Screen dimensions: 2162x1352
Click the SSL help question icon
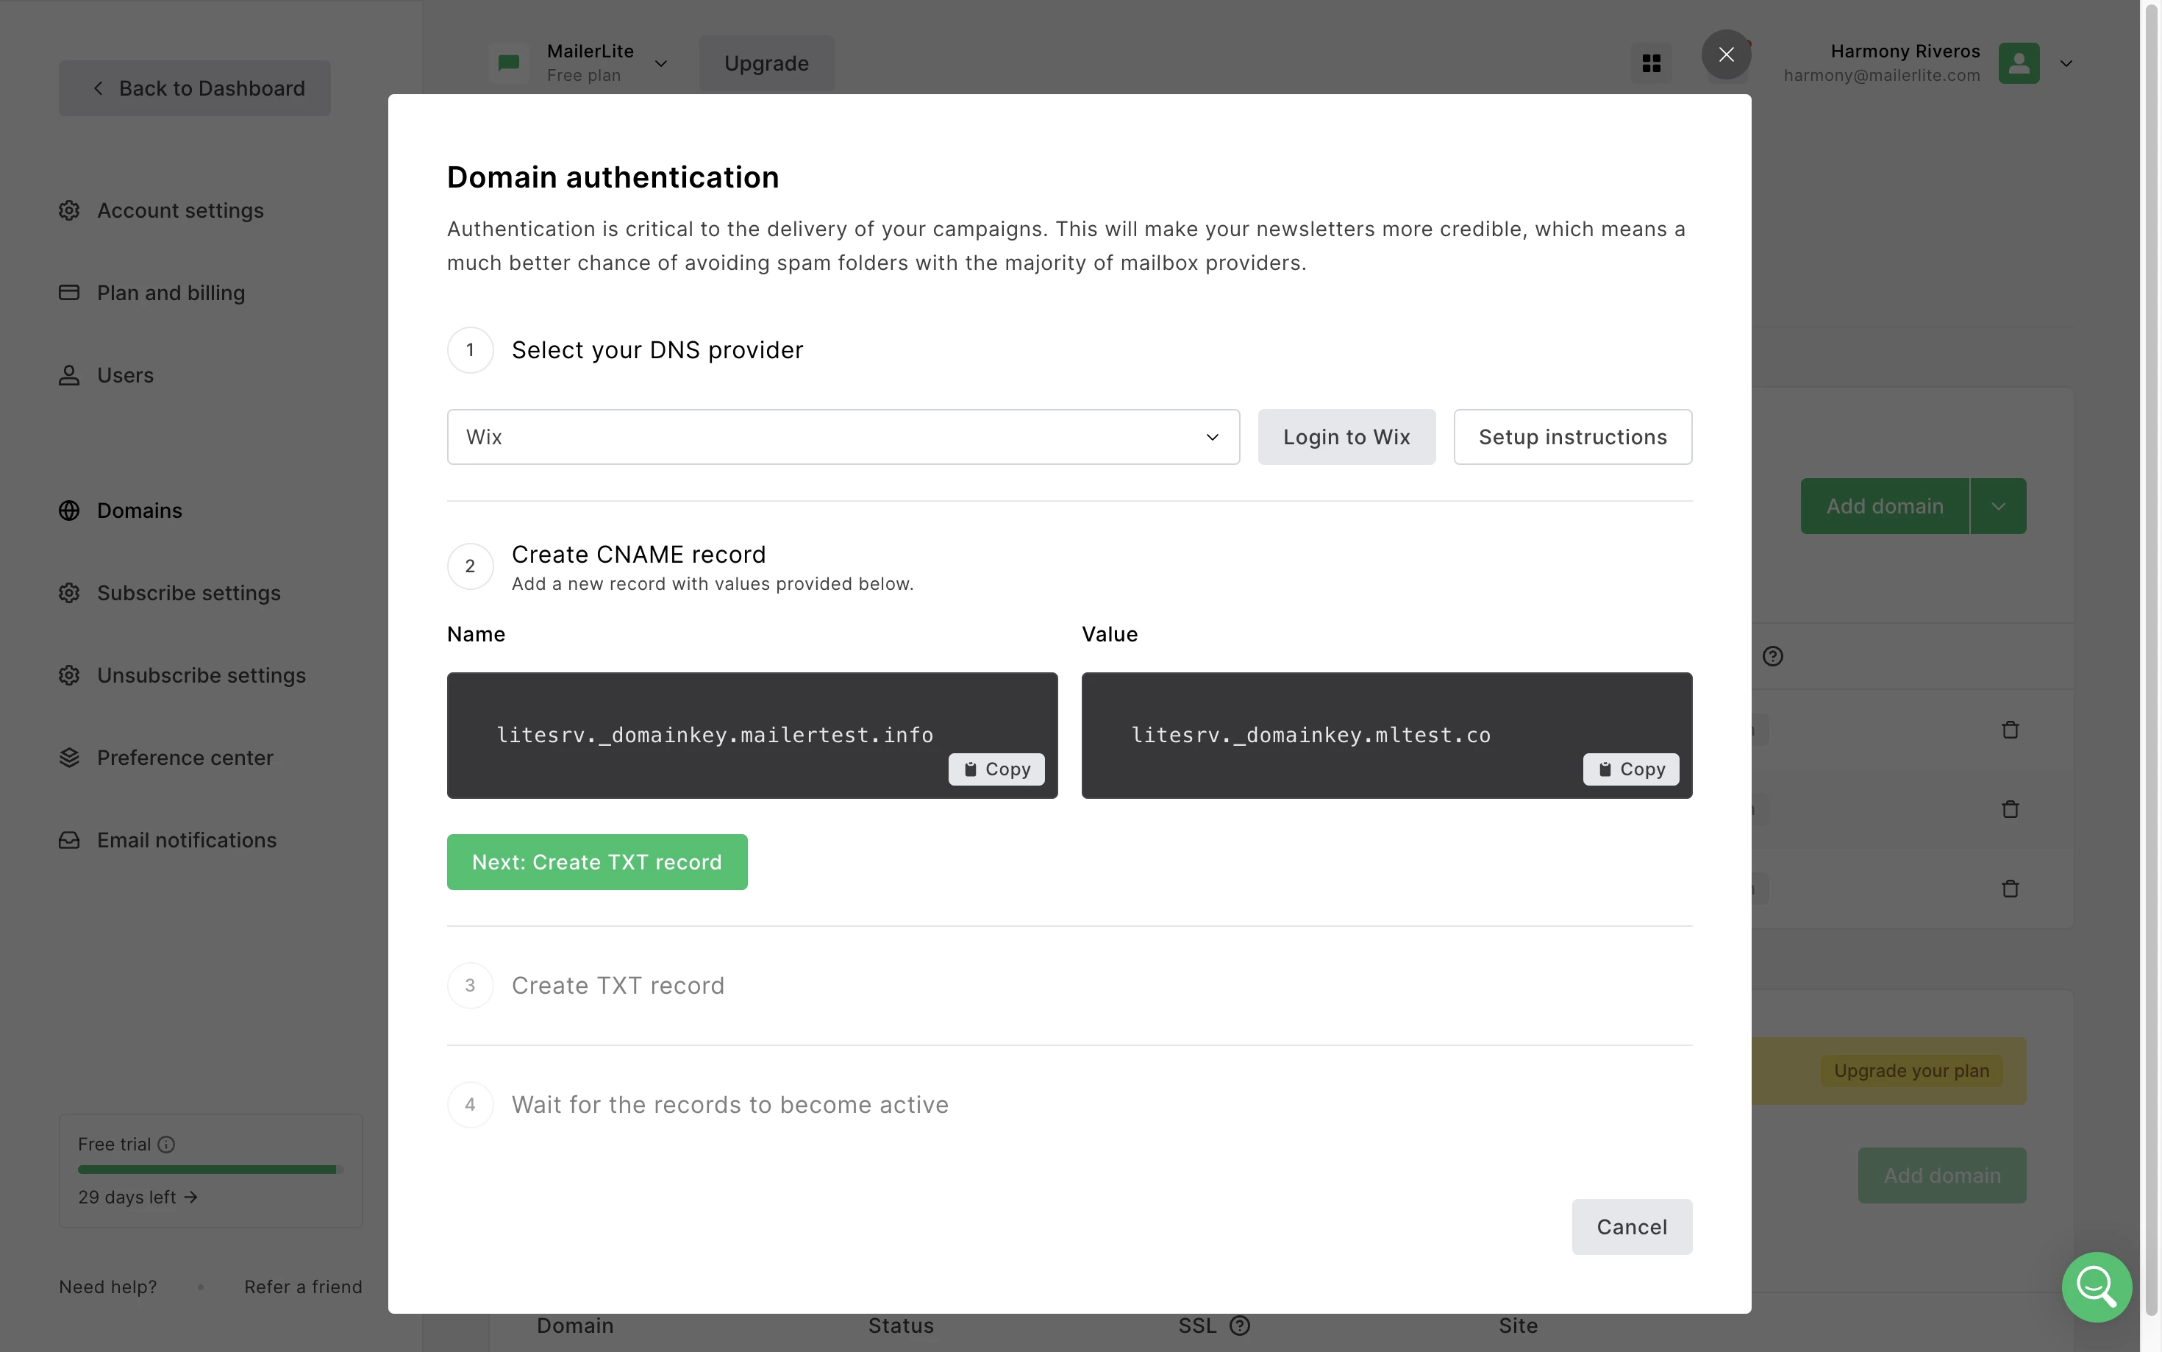[1240, 1326]
